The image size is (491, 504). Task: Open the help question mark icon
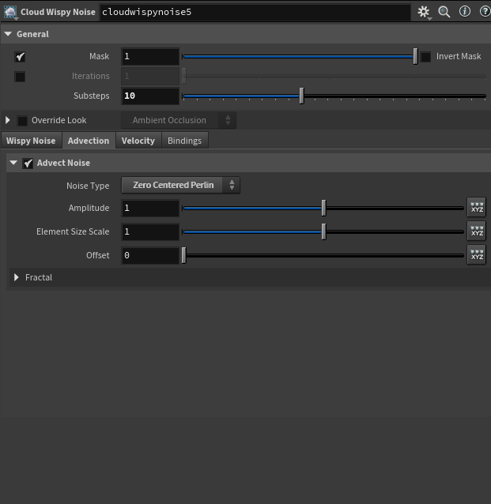tap(485, 12)
